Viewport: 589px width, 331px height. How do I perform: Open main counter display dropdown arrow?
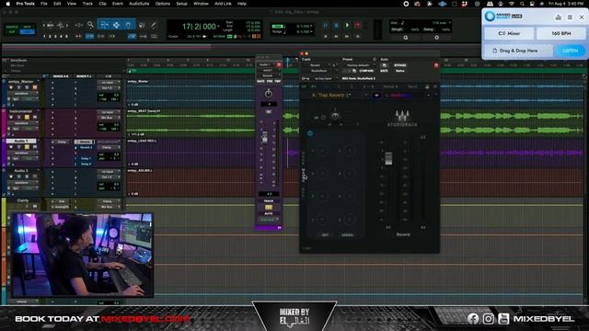pyautogui.click(x=219, y=27)
